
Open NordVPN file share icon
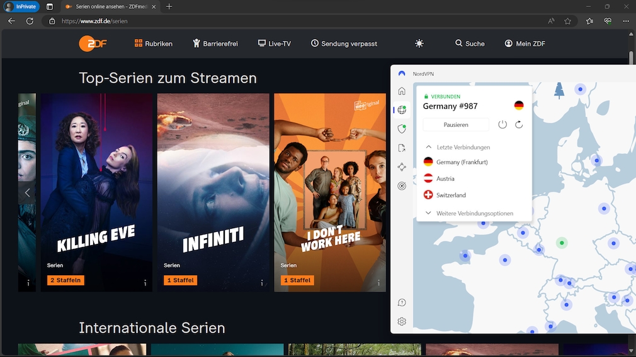coord(402,148)
